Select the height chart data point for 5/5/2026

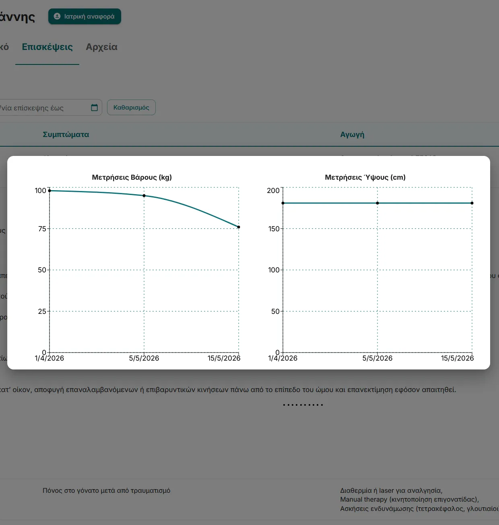(x=377, y=203)
